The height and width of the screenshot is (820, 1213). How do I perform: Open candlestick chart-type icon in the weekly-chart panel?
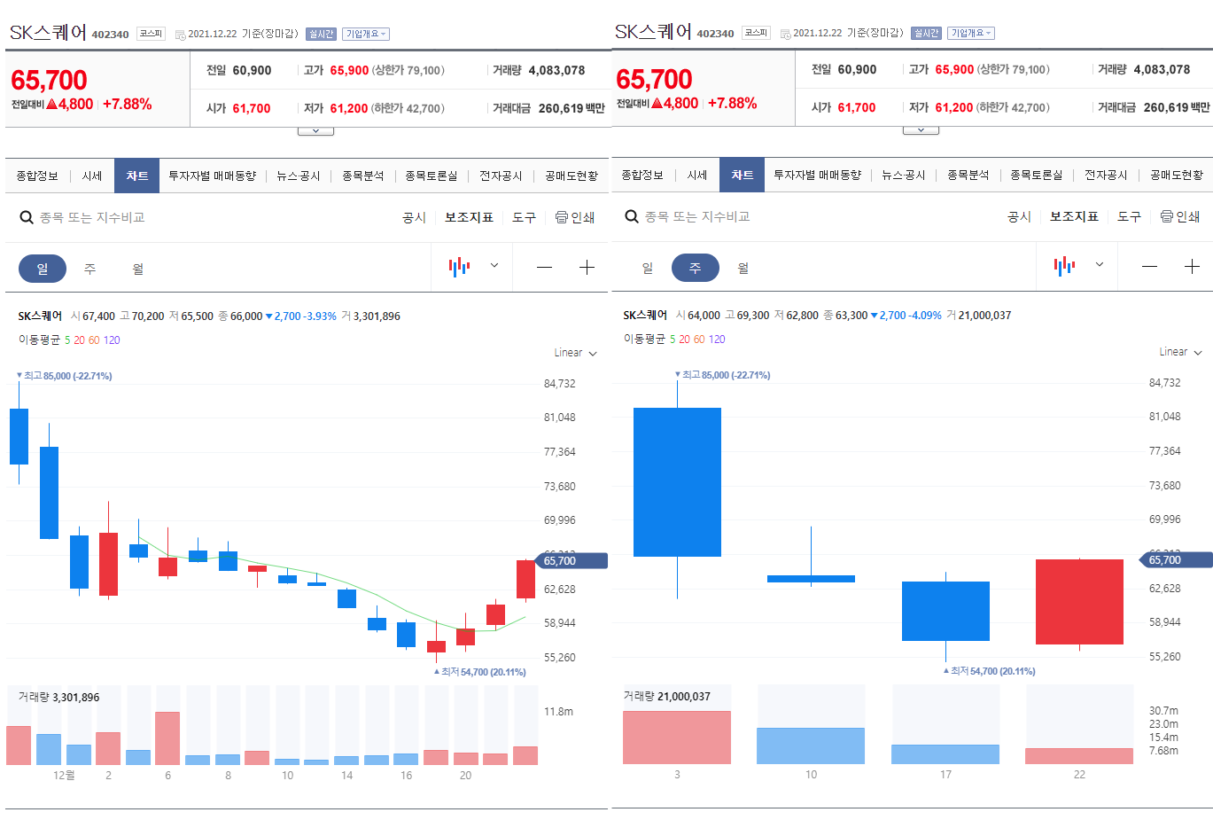pyautogui.click(x=1064, y=265)
